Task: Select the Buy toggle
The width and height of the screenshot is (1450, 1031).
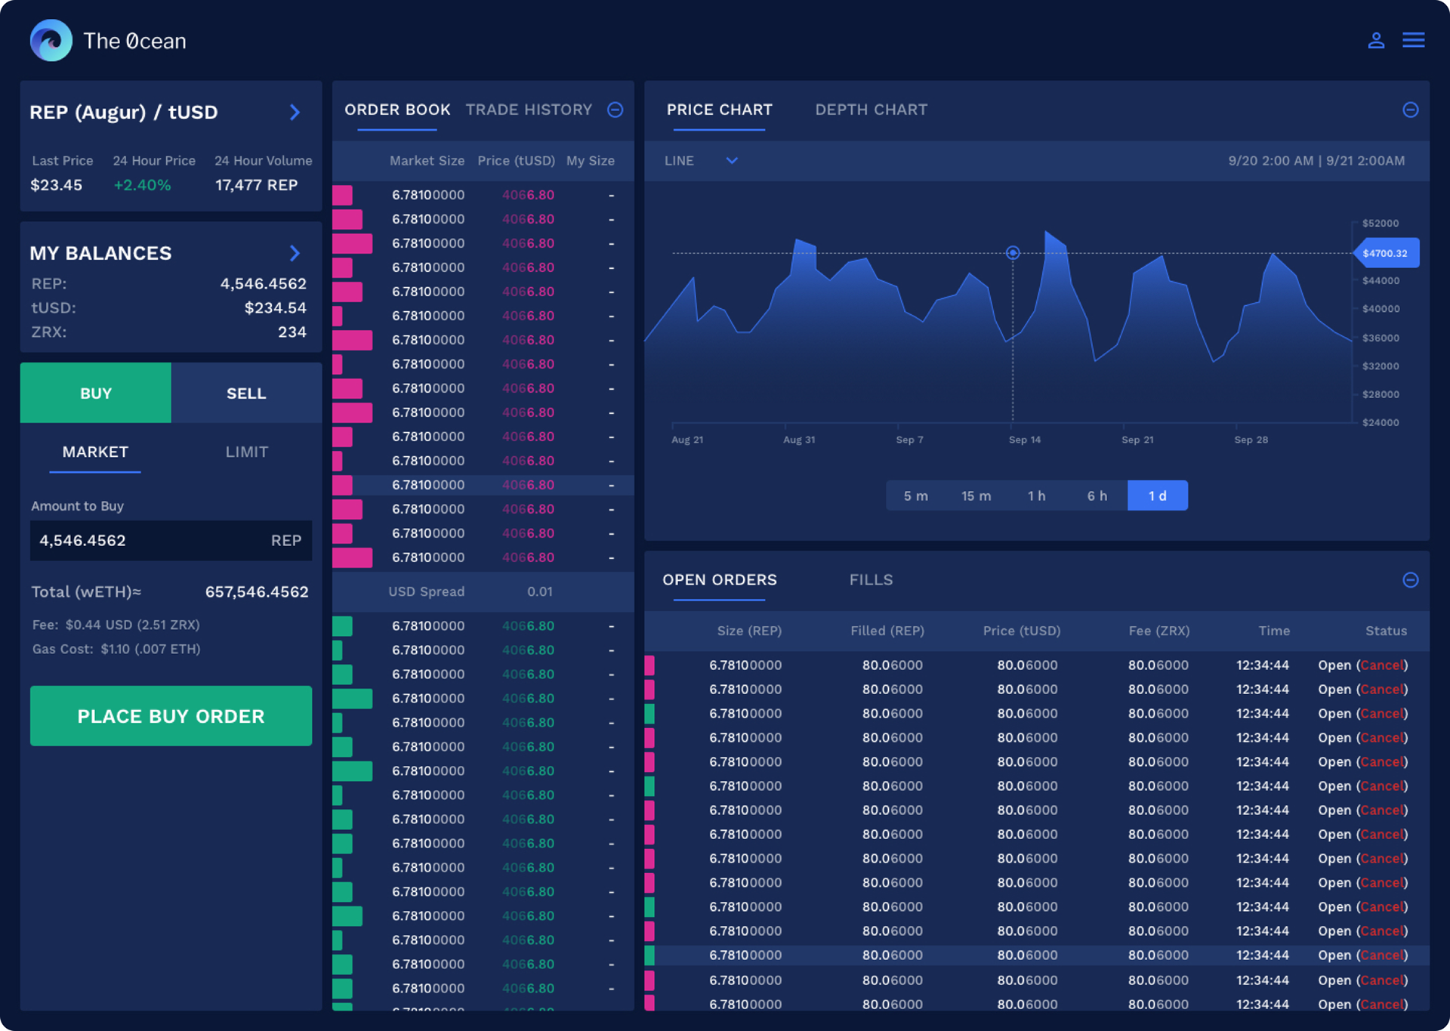Action: click(95, 393)
